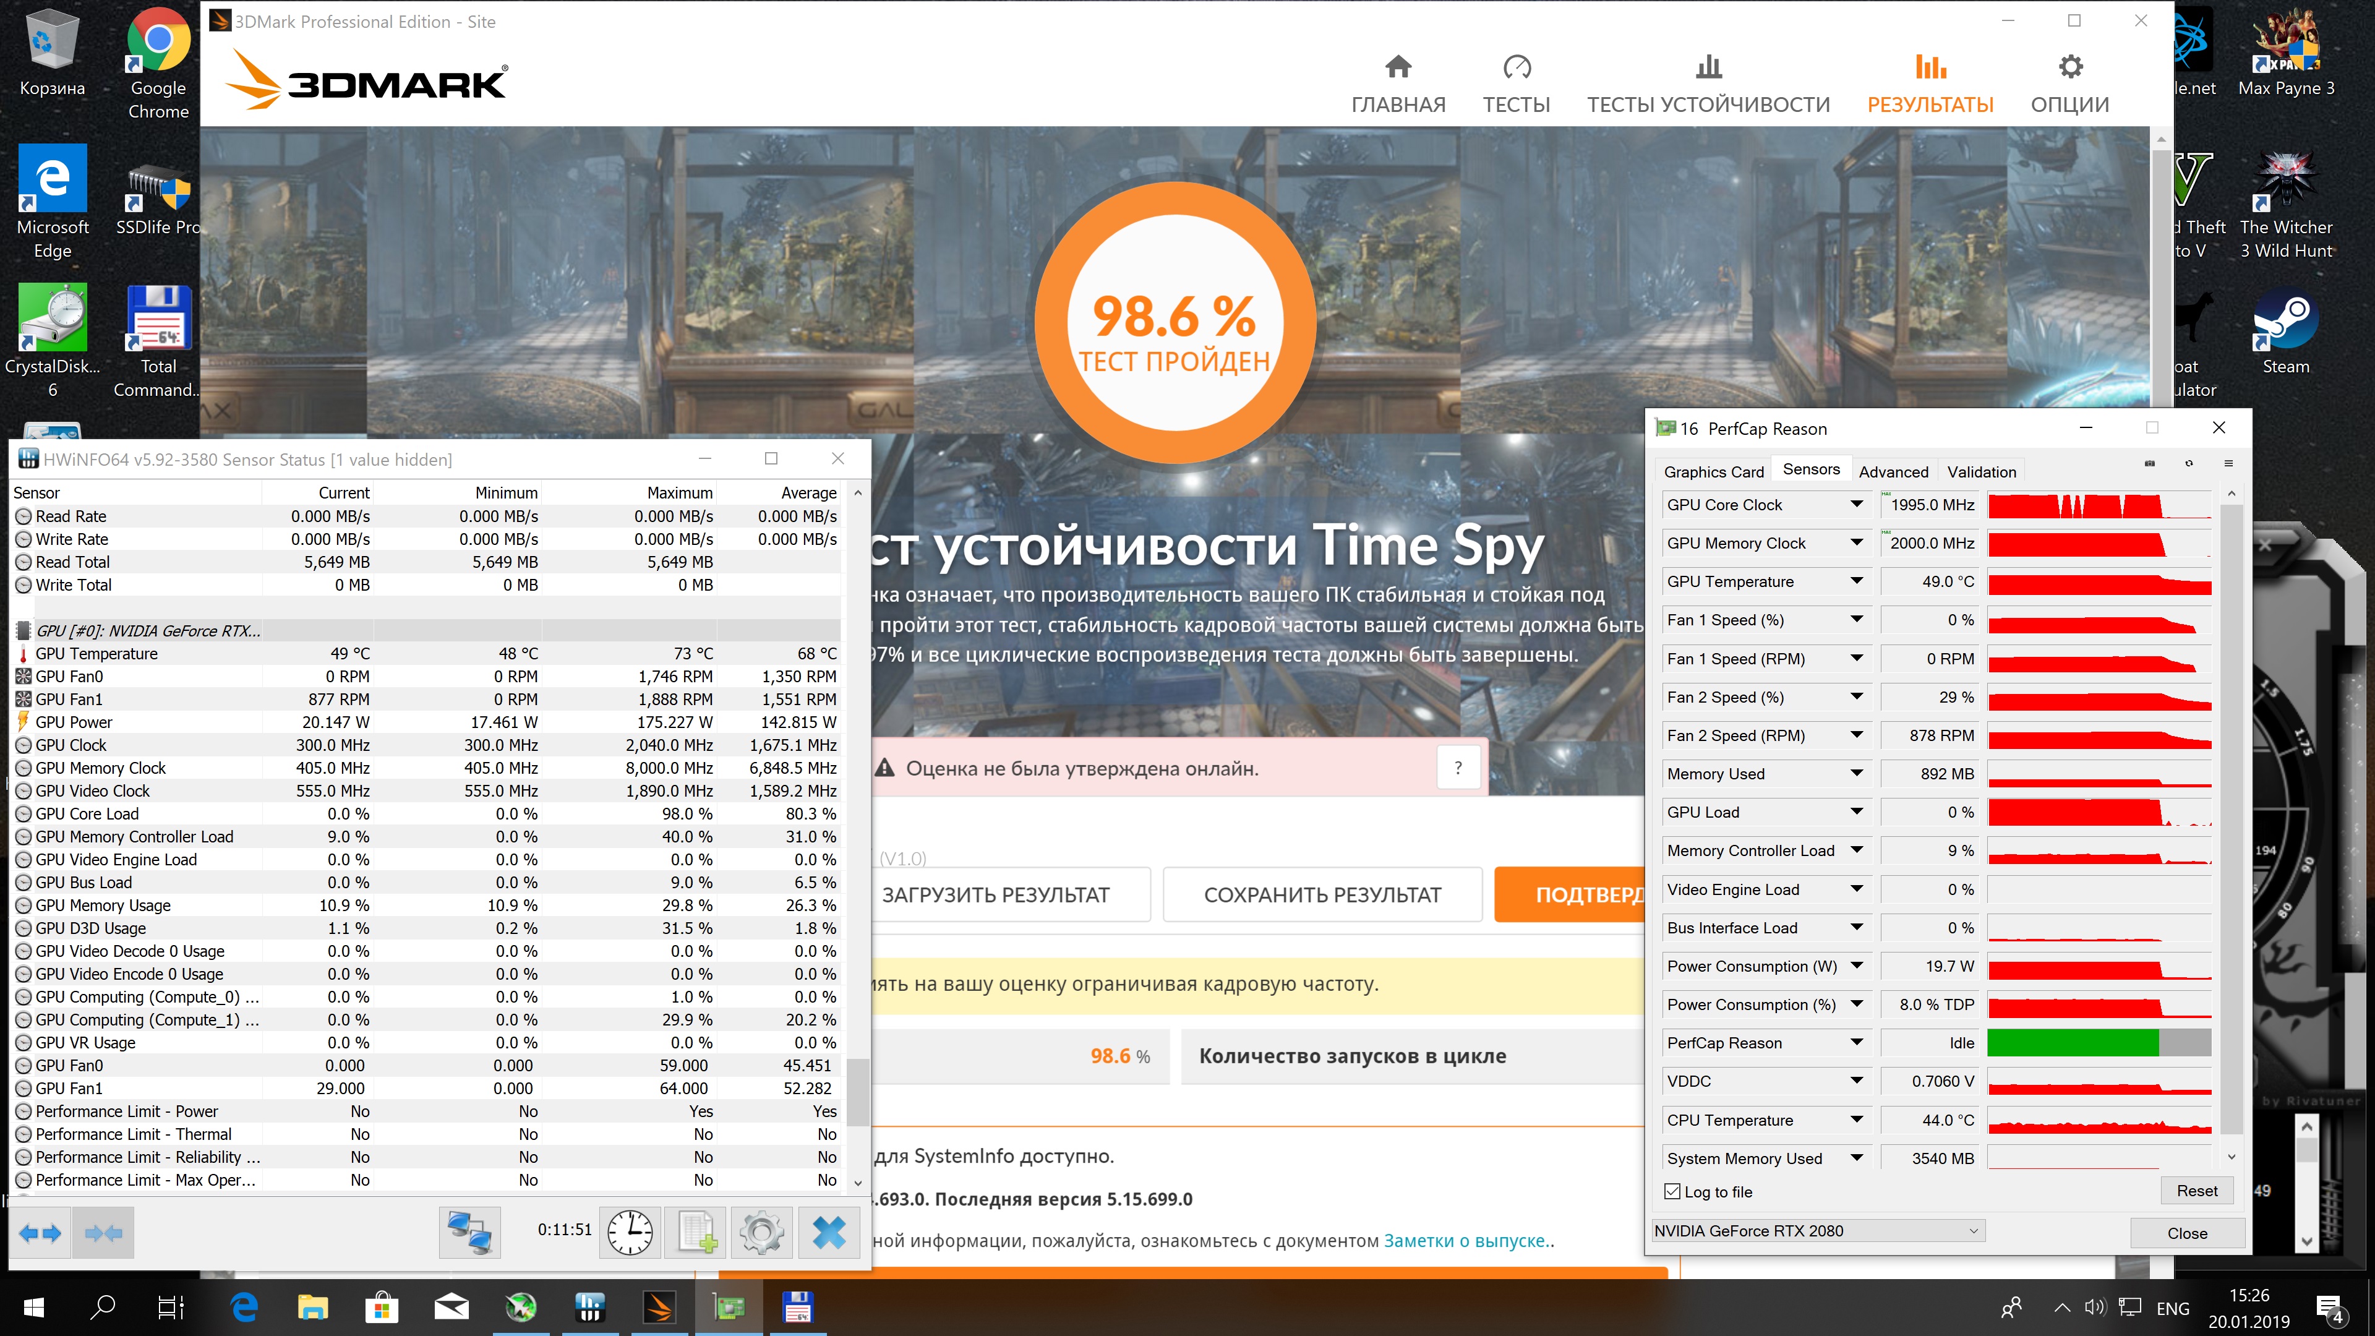Click GPU-Z screenshot camera icon

click(x=2149, y=464)
